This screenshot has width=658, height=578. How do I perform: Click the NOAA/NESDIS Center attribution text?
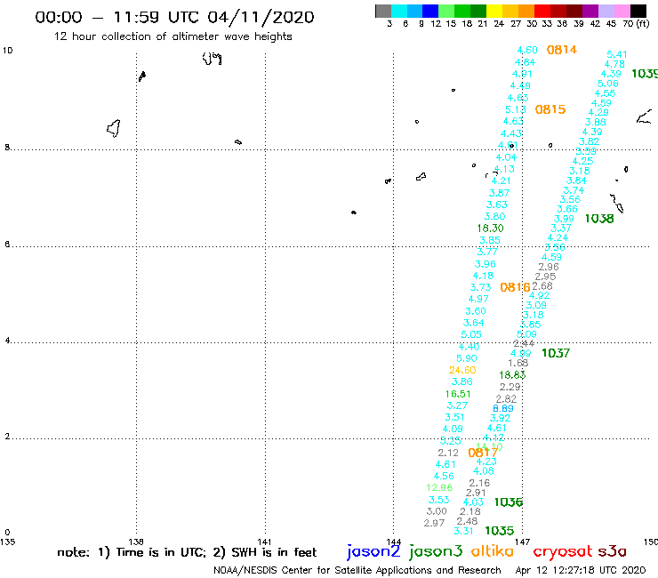pyautogui.click(x=357, y=571)
